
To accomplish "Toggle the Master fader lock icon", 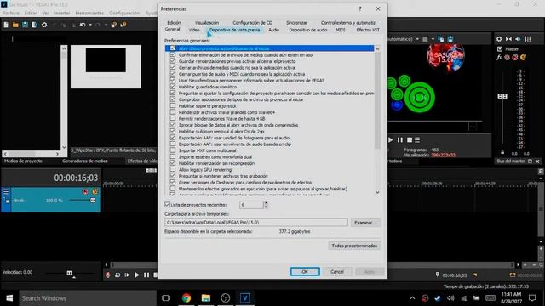I will coord(502,152).
